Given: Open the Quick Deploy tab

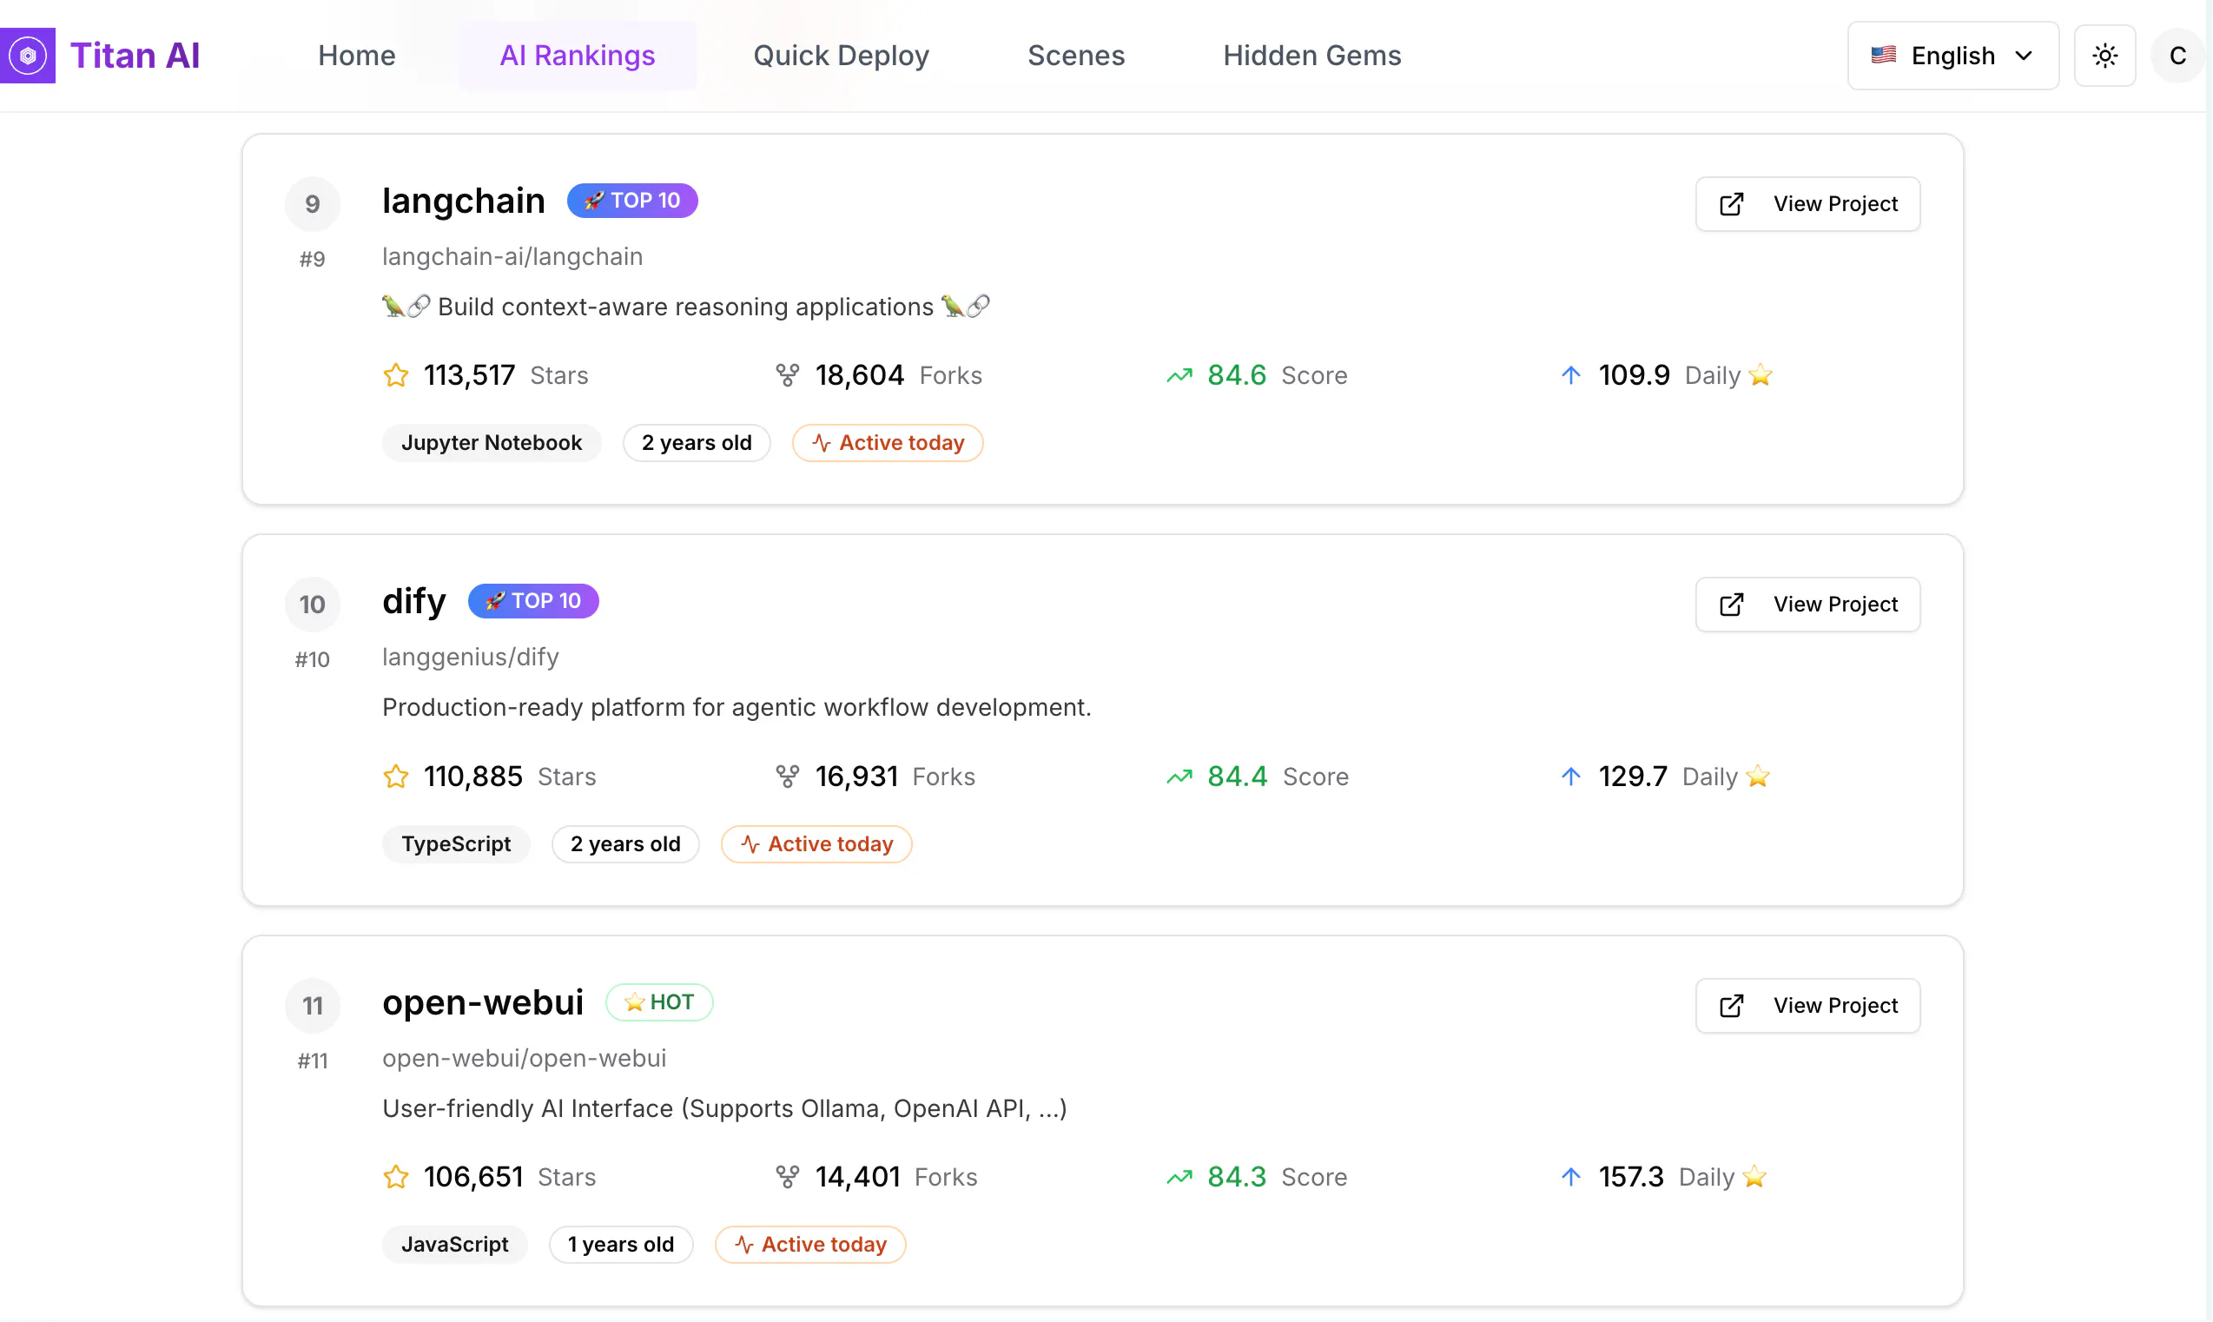Looking at the screenshot, I should 842,56.
